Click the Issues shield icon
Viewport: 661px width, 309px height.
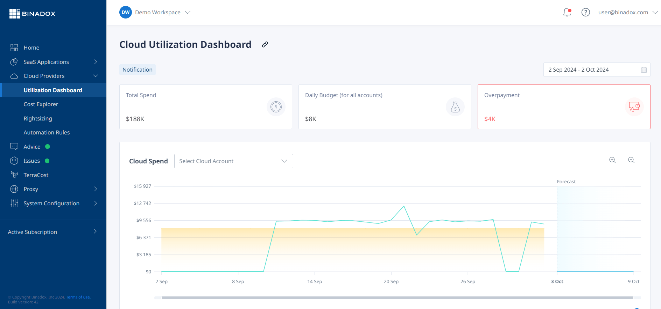(x=14, y=161)
